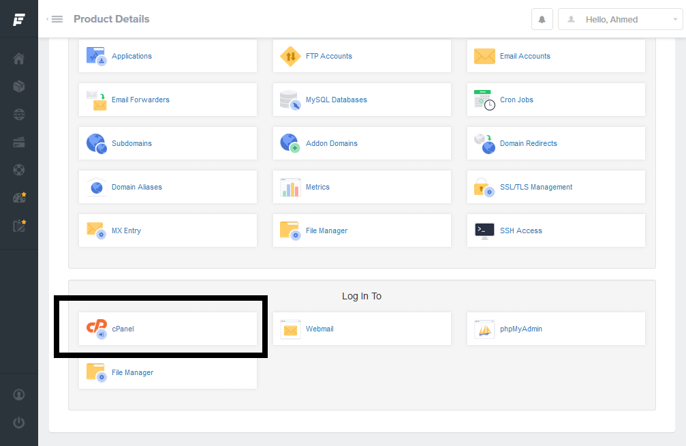This screenshot has height=446, width=686.
Task: Click the Applications icon
Action: 96,56
